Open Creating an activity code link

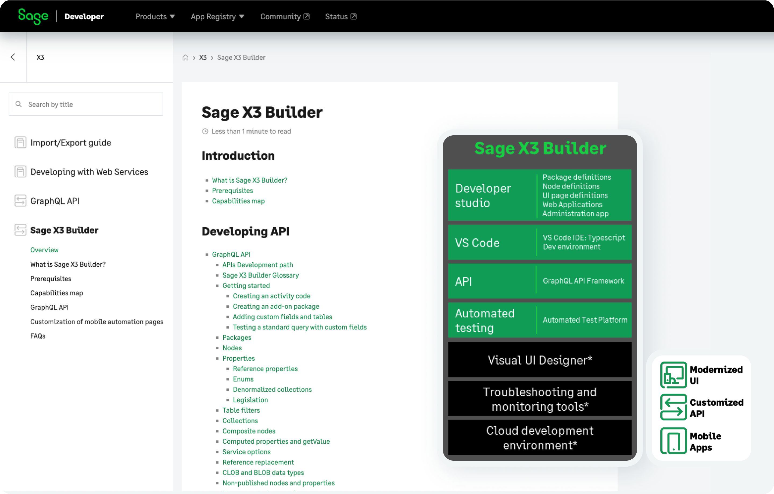(272, 296)
